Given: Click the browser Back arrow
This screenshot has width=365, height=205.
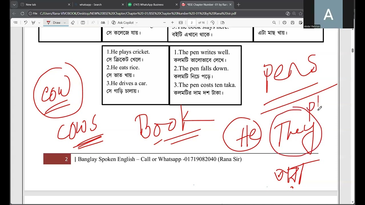Looking at the screenshot, I should [x=14, y=13].
